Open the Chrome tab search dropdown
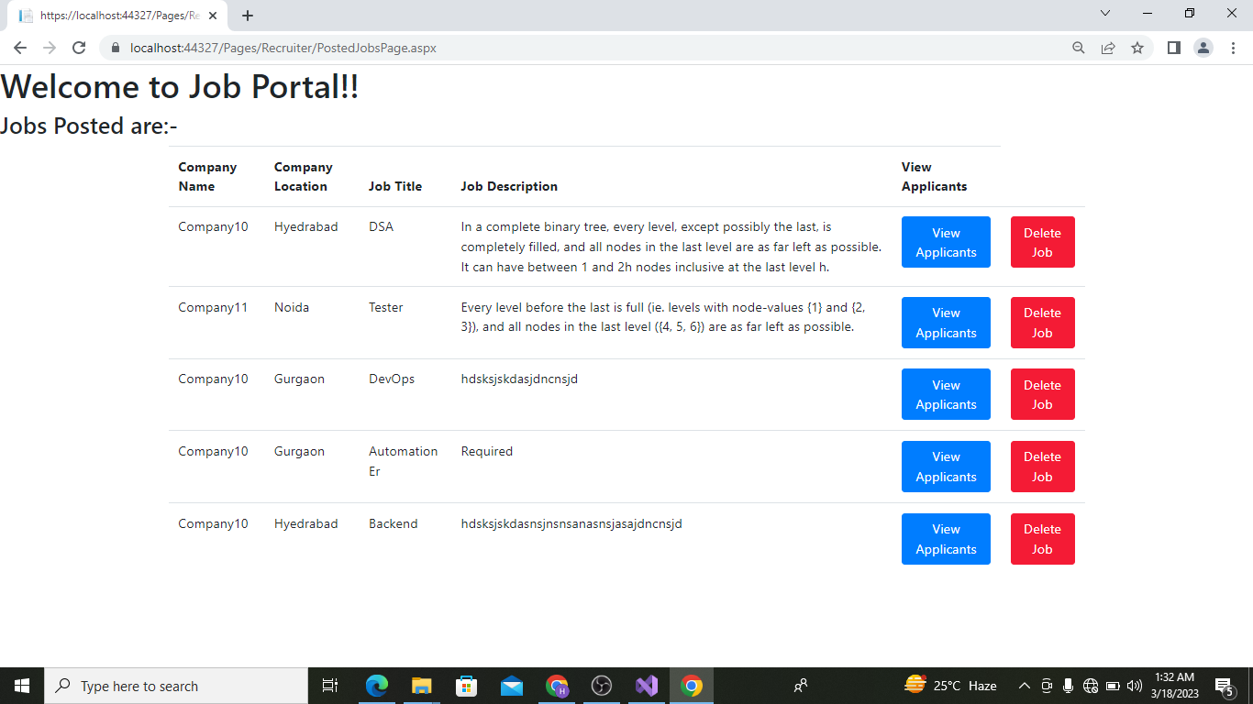This screenshot has width=1253, height=704. pos(1105,14)
